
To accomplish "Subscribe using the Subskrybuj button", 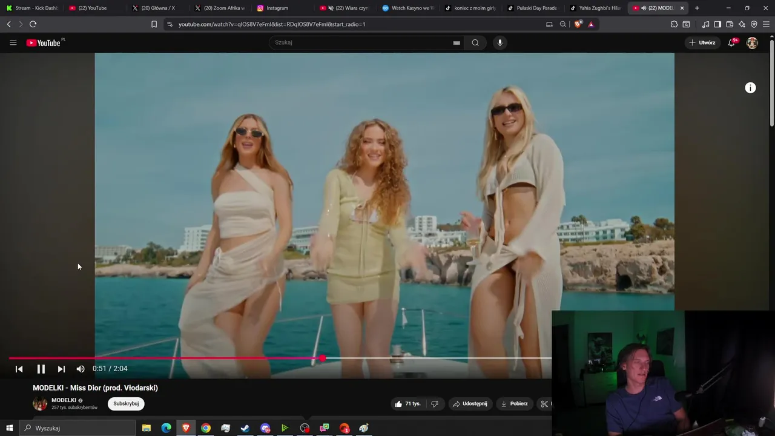I will [126, 404].
